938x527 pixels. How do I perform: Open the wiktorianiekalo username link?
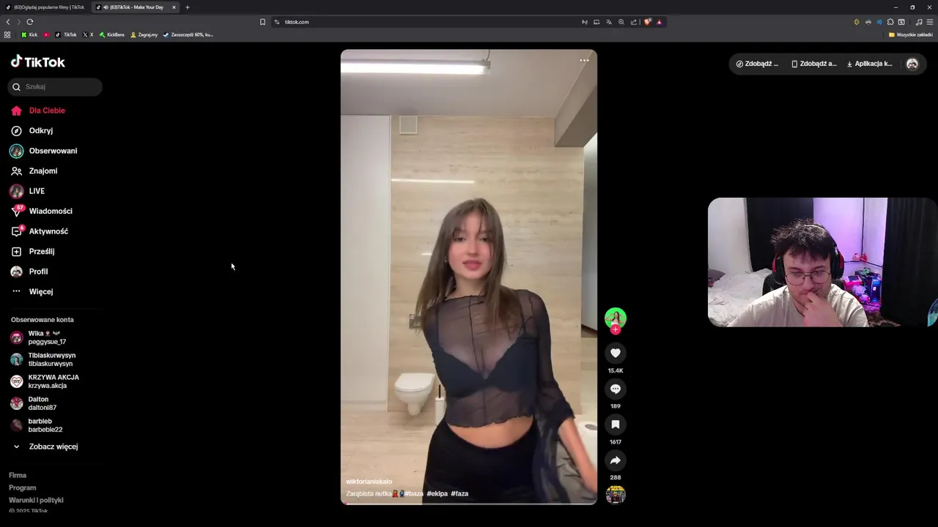pos(369,482)
